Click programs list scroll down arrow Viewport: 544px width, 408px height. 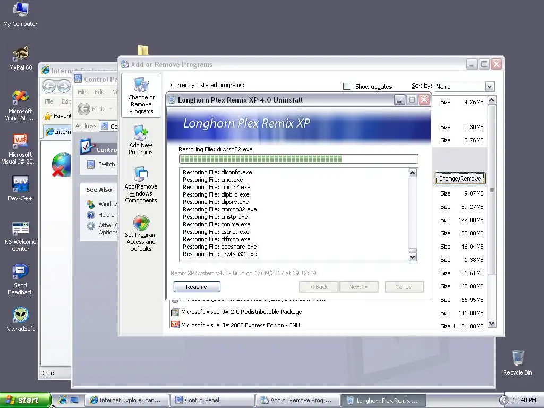click(x=491, y=324)
